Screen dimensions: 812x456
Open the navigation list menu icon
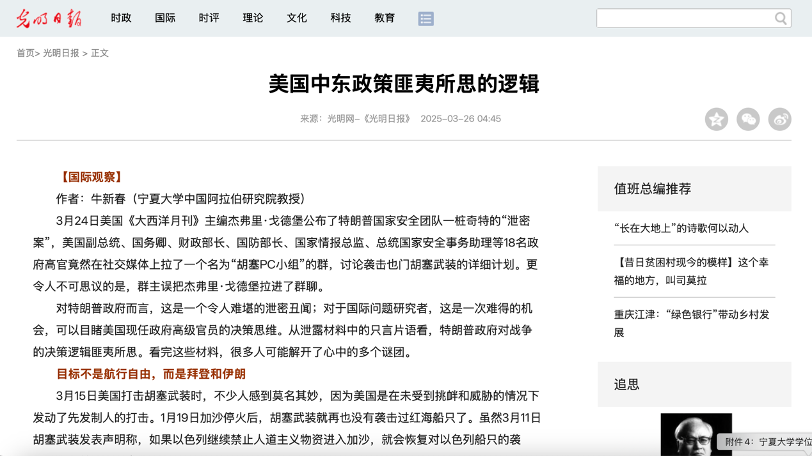click(426, 19)
